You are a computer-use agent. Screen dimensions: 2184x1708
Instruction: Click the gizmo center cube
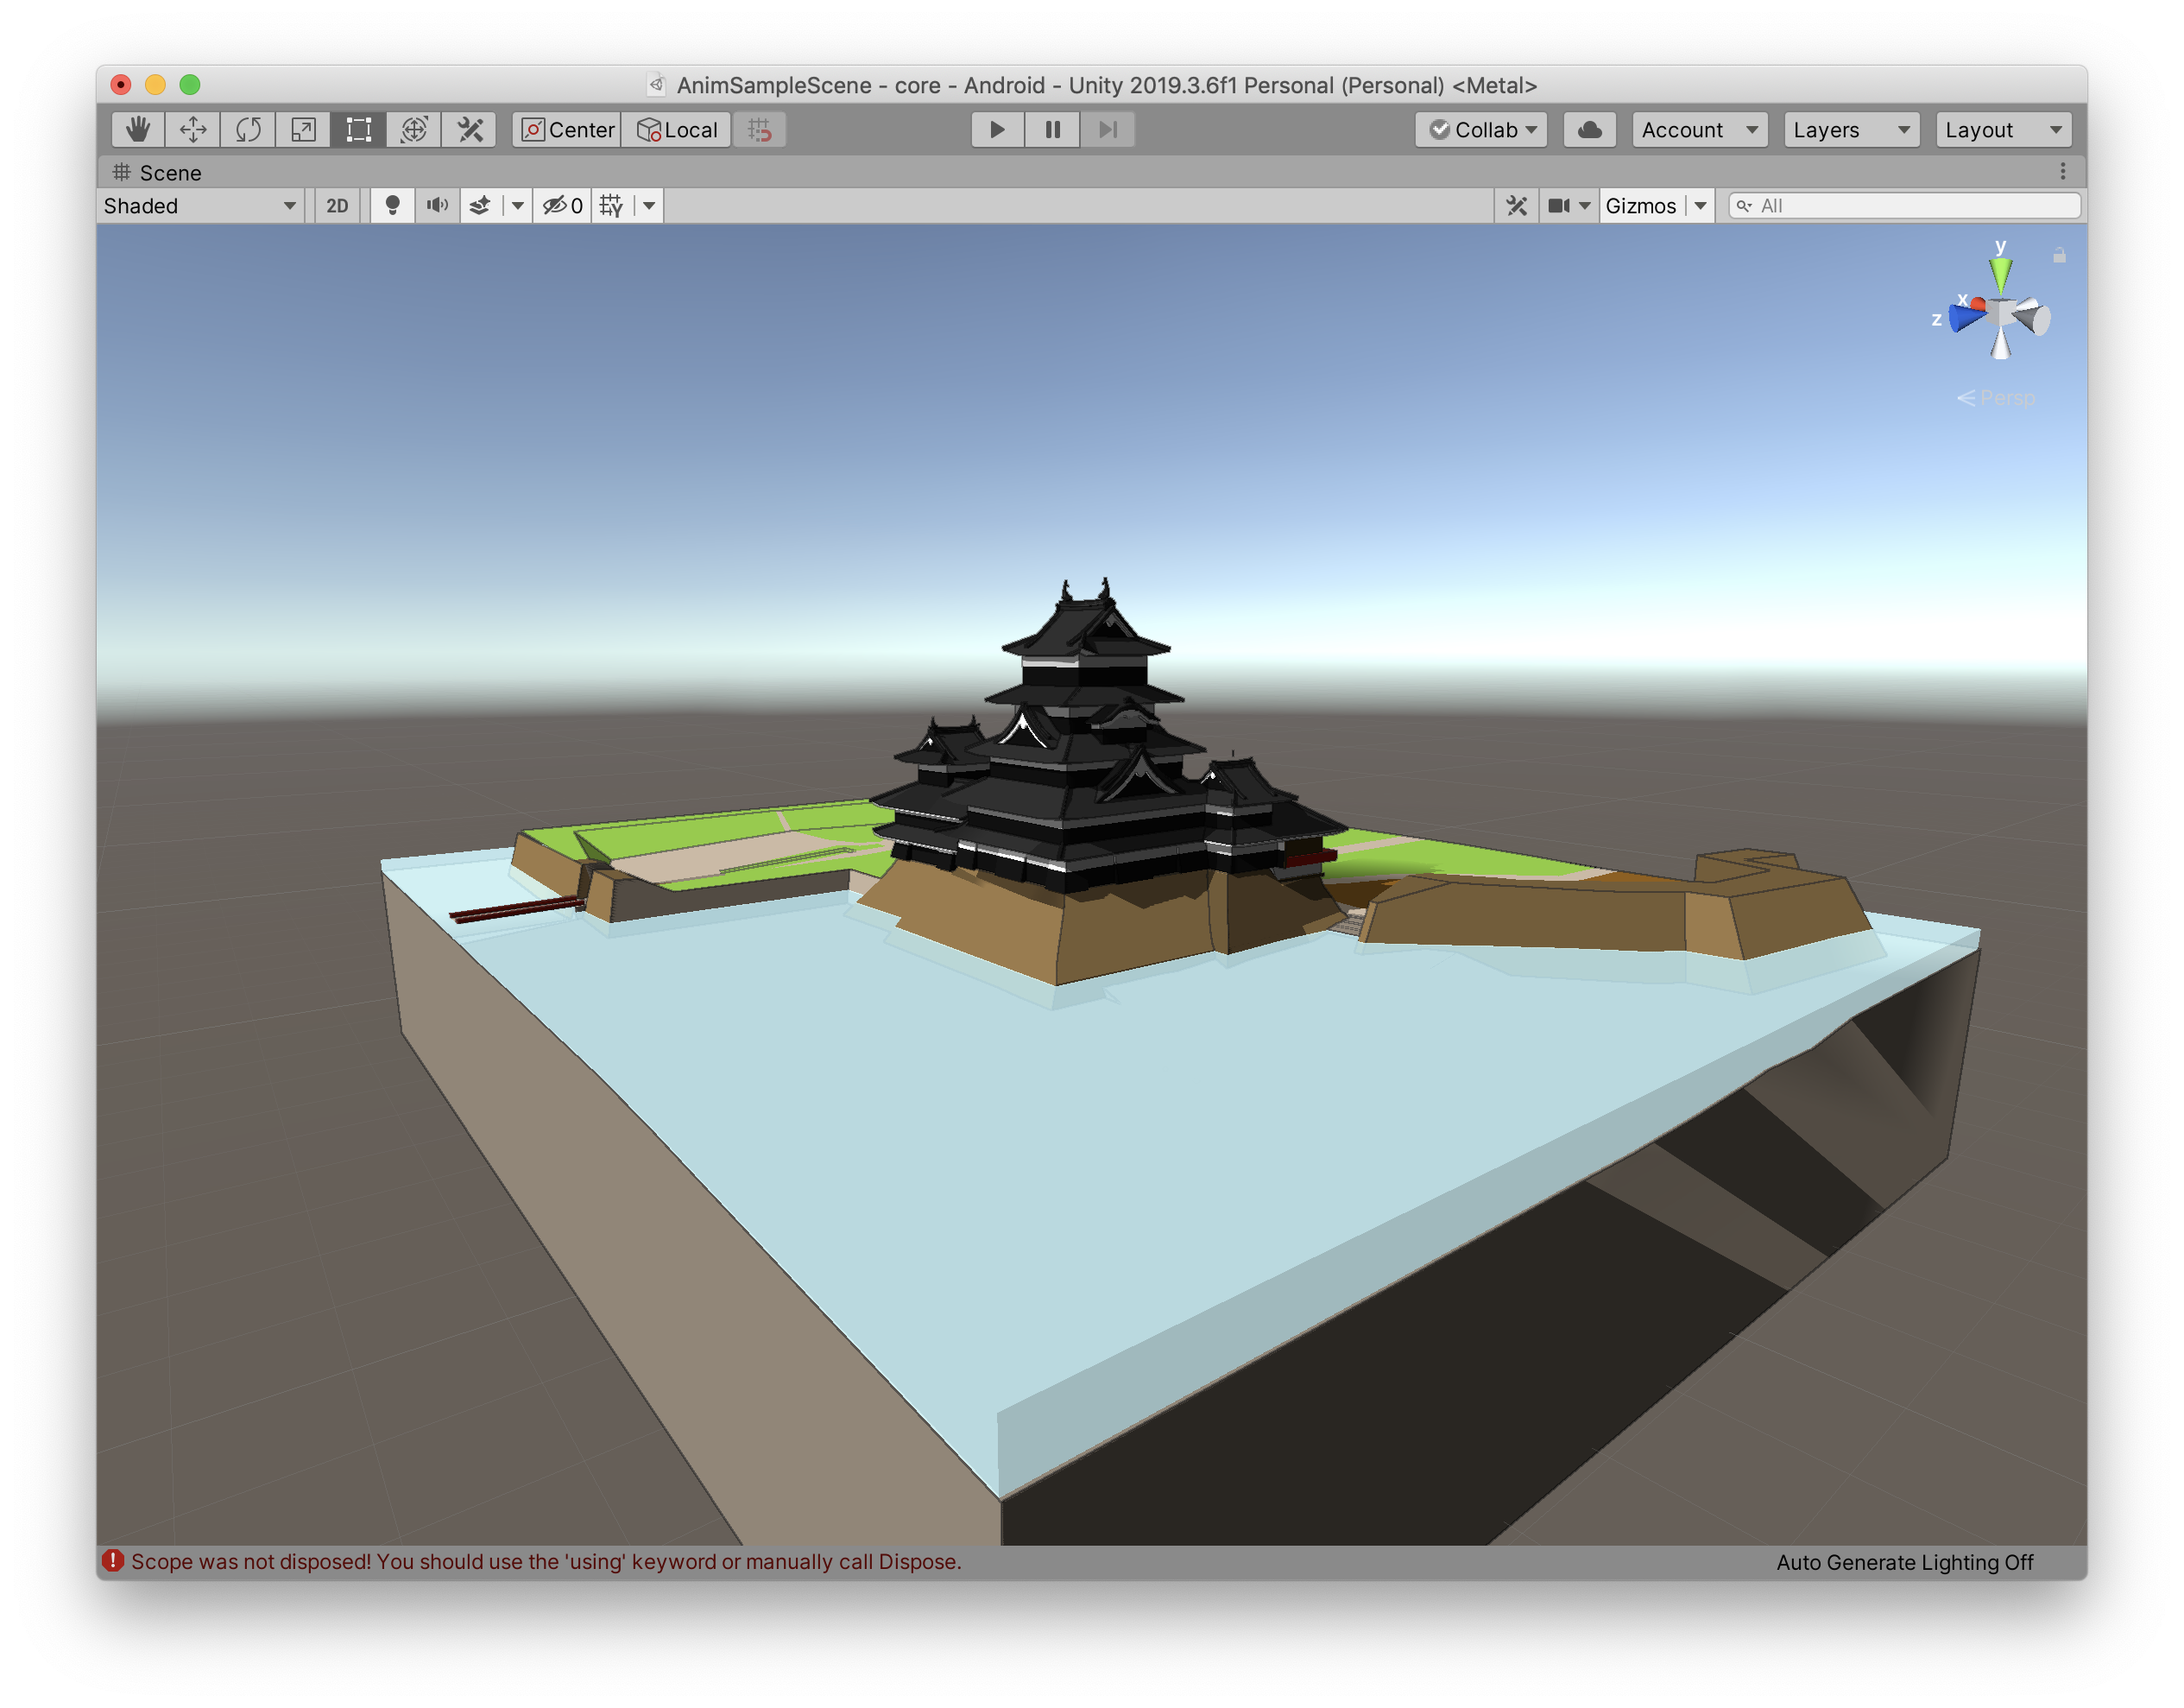2001,314
